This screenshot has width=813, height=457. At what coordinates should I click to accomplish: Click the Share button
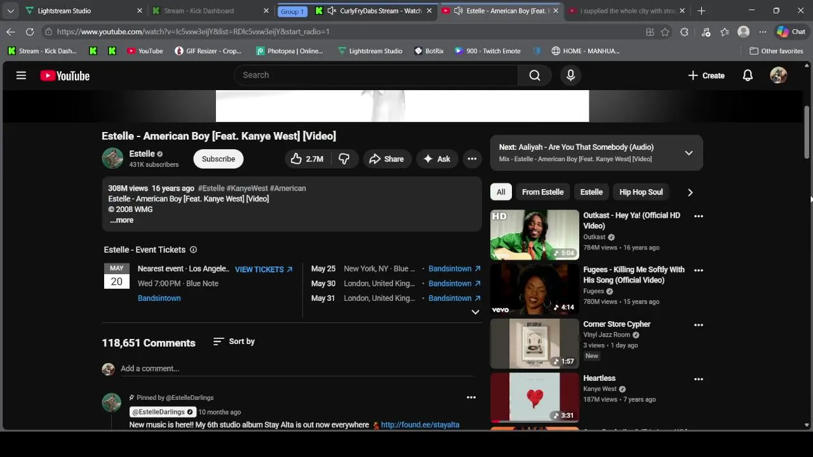[387, 159]
